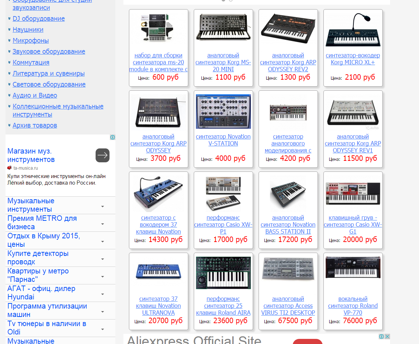The height and width of the screenshot is (344, 419).
Task: Click price 600 руб of ms-20 kit
Action: click(166, 78)
